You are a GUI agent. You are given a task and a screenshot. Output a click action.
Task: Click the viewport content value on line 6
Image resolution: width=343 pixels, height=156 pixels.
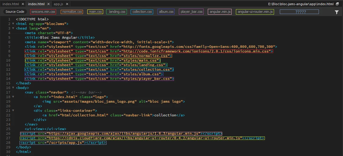[x=131, y=42]
